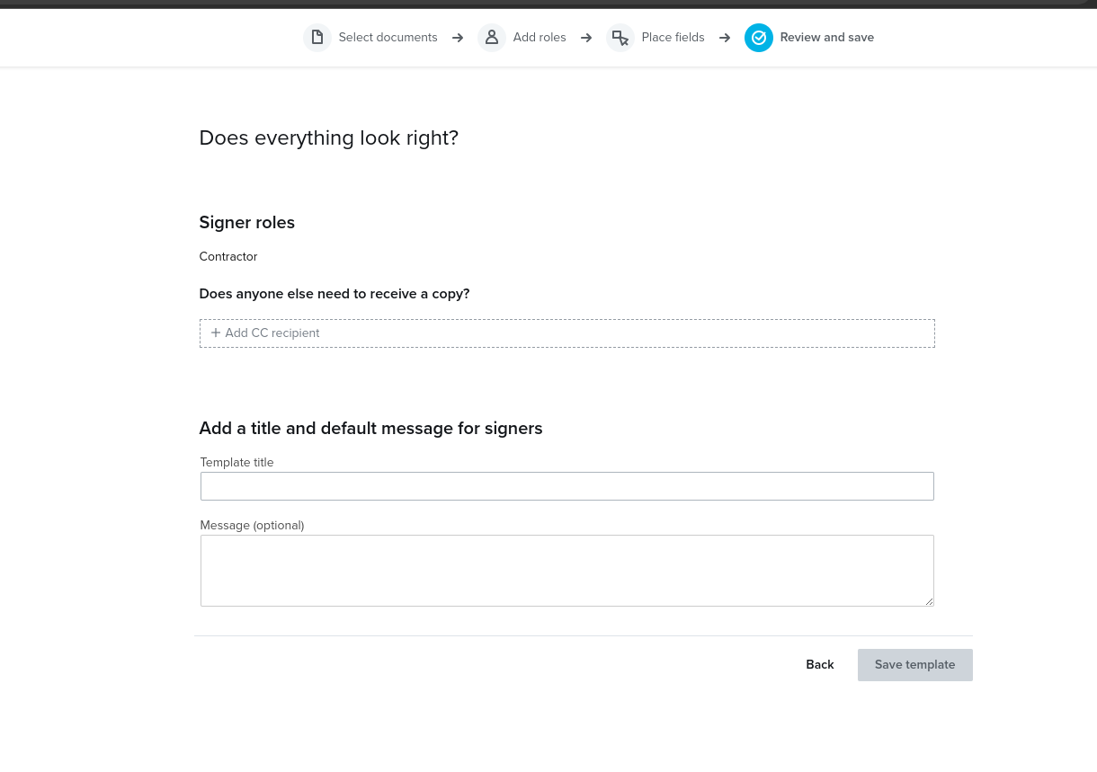Click 'Does anyone else need to receive a copy?'
Image resolution: width=1097 pixels, height=772 pixels.
click(334, 294)
